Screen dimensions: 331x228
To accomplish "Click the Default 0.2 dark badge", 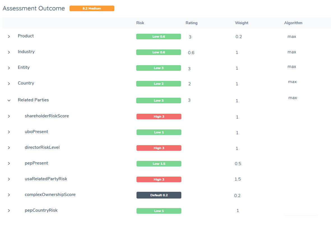I will [x=159, y=195].
